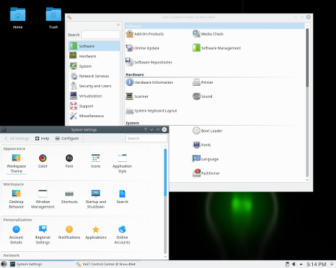Select Security and Users category

point(94,86)
